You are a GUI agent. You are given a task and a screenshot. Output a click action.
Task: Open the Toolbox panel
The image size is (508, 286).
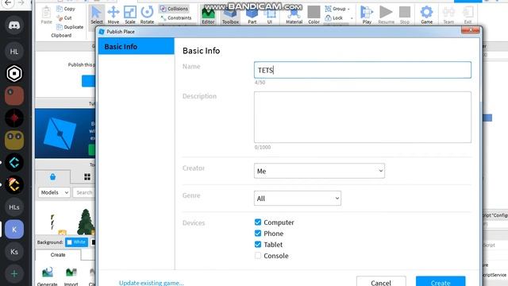(x=230, y=15)
